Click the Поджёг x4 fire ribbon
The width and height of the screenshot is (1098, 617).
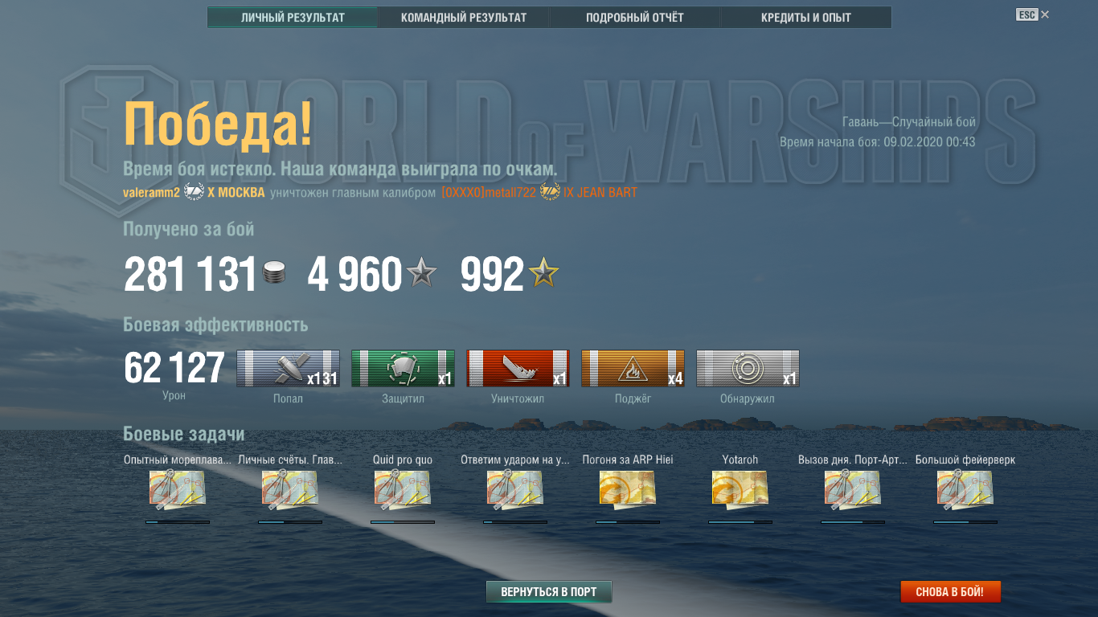[633, 368]
